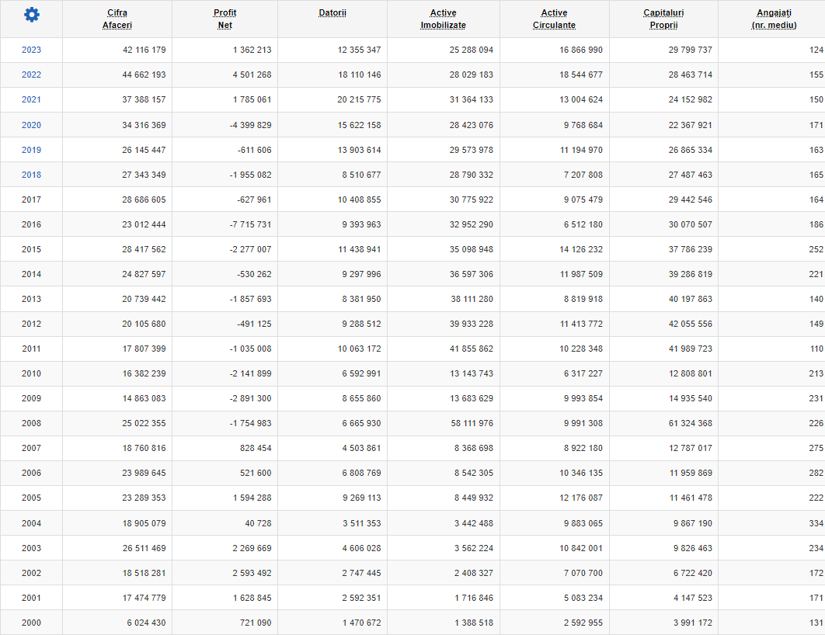Select net profit value 40 728
The image size is (825, 635).
[x=258, y=523]
